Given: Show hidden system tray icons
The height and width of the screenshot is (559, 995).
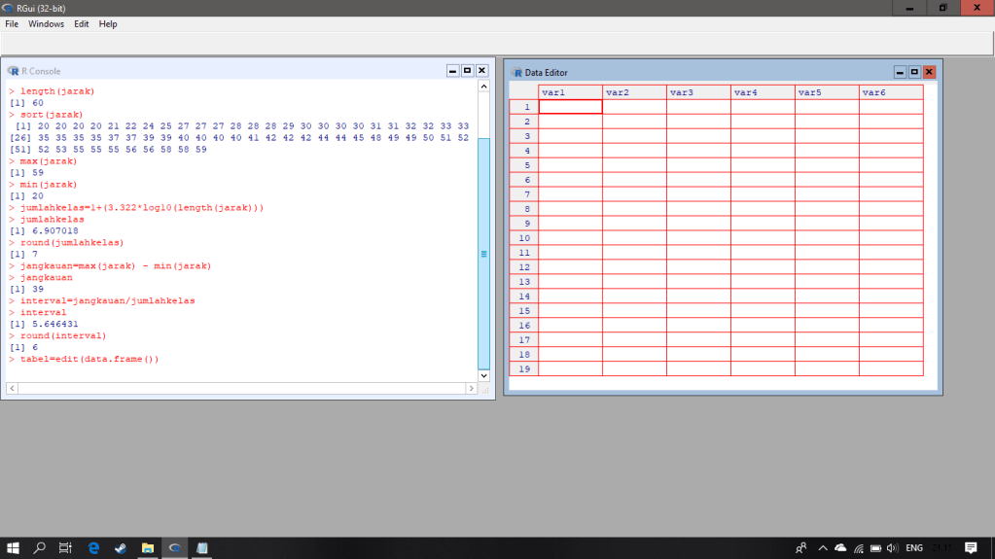Looking at the screenshot, I should tap(822, 548).
